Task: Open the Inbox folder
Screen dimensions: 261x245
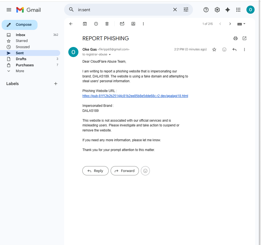Action: tap(30, 35)
